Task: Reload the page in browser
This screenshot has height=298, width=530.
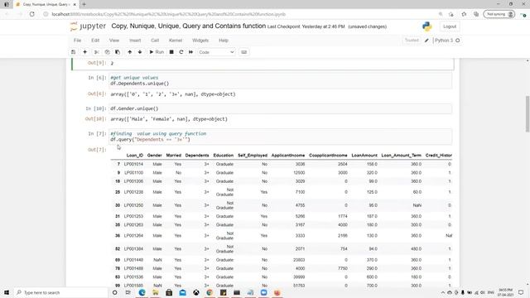Action: [32, 14]
